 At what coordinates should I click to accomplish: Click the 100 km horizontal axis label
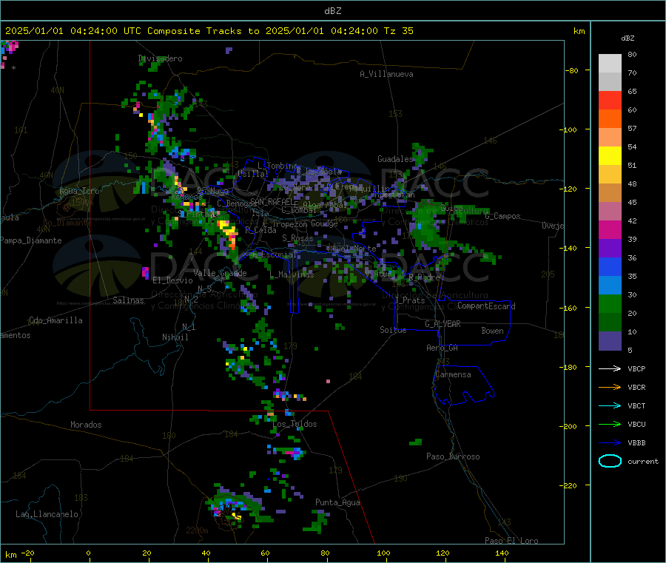[383, 553]
